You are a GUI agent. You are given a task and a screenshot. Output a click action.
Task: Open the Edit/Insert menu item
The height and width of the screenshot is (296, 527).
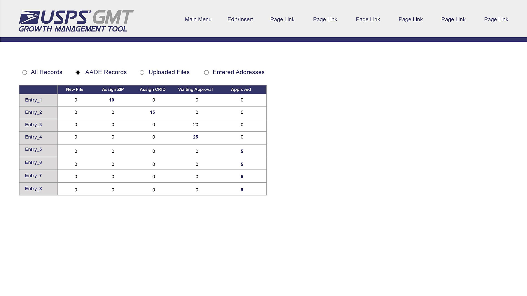tap(240, 19)
